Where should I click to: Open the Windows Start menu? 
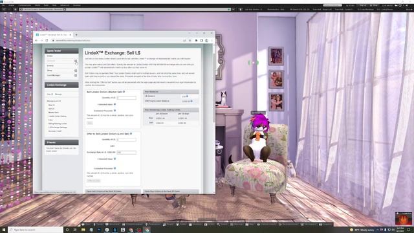click(4, 230)
